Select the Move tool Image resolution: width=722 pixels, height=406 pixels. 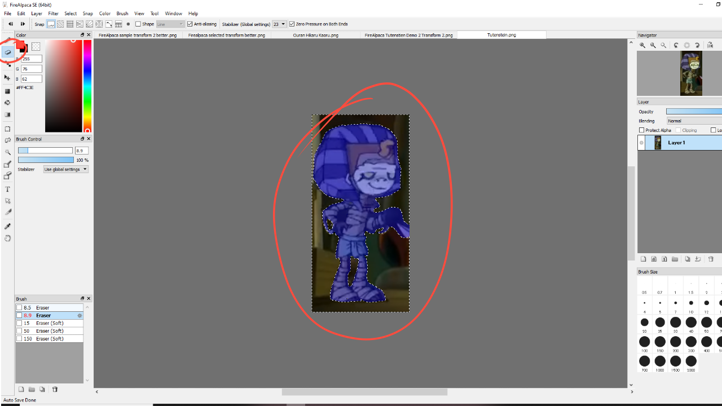pyautogui.click(x=8, y=77)
